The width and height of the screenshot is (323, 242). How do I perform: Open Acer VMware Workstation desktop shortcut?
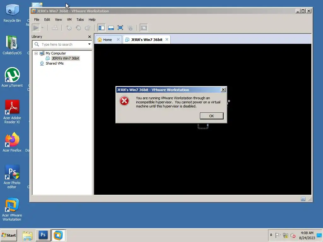tap(12, 209)
